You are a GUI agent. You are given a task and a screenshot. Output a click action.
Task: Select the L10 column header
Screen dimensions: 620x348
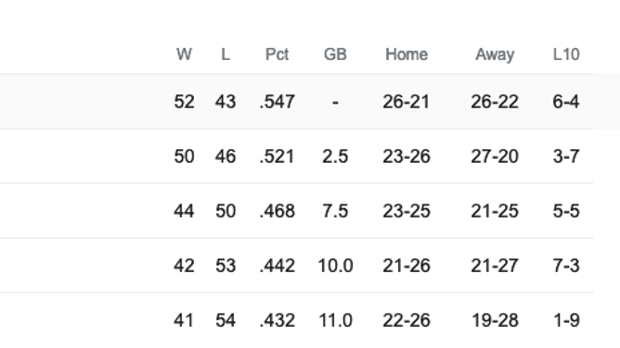566,55
